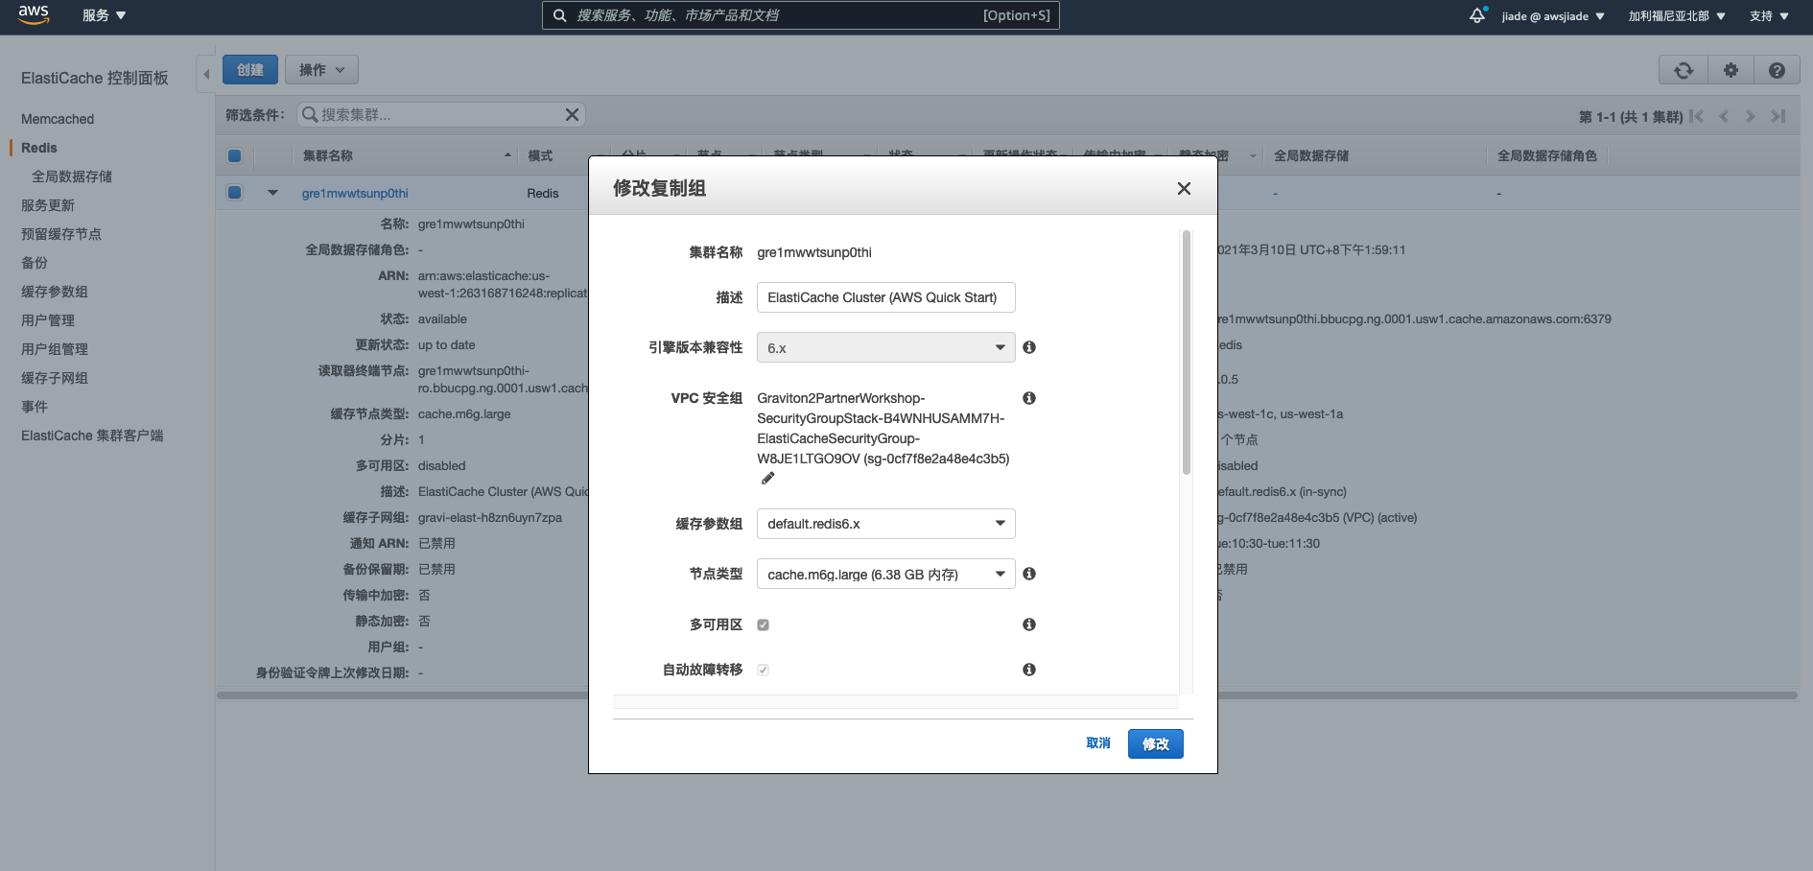Select Memcached in the left sidebar
The height and width of the screenshot is (871, 1813).
click(58, 119)
